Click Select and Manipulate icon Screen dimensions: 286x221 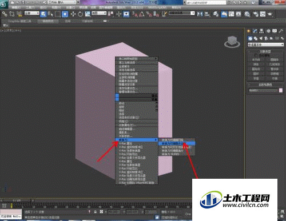click(x=119, y=14)
